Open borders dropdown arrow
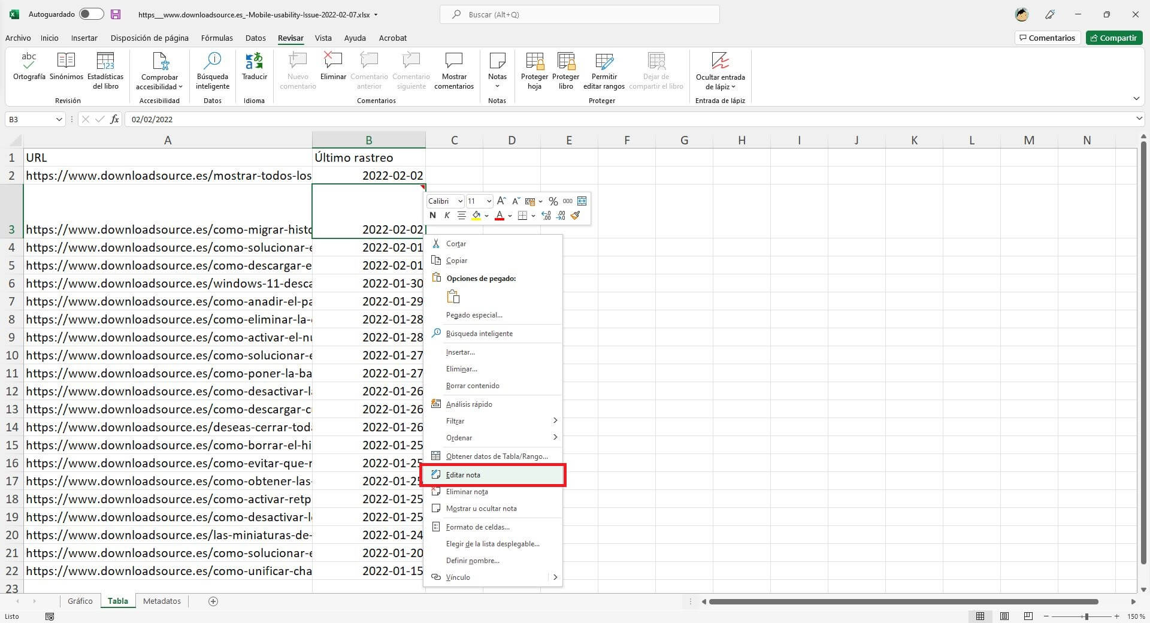The width and height of the screenshot is (1150, 623). tap(533, 216)
